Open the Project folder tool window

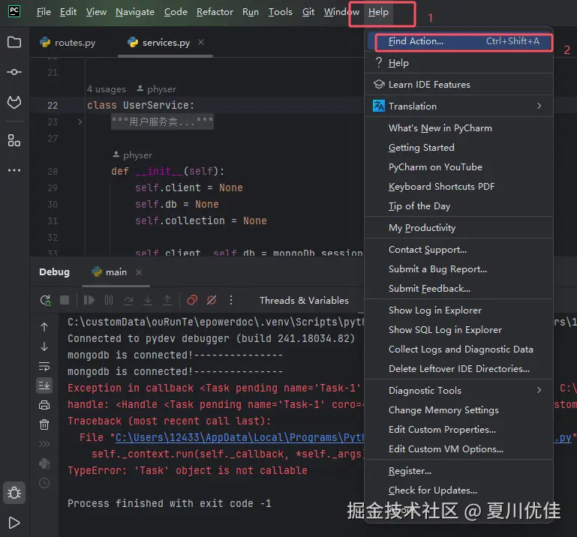(14, 42)
